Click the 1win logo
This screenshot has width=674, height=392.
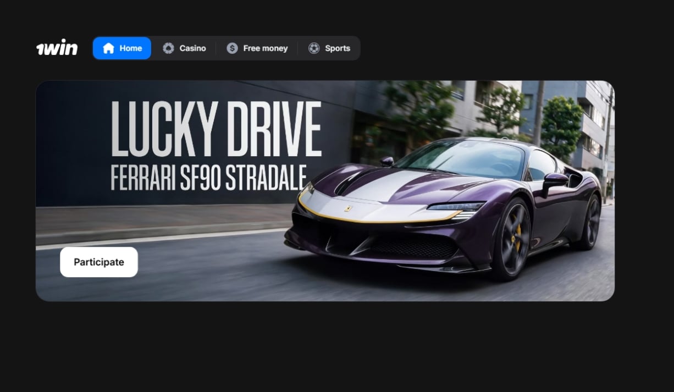point(57,48)
